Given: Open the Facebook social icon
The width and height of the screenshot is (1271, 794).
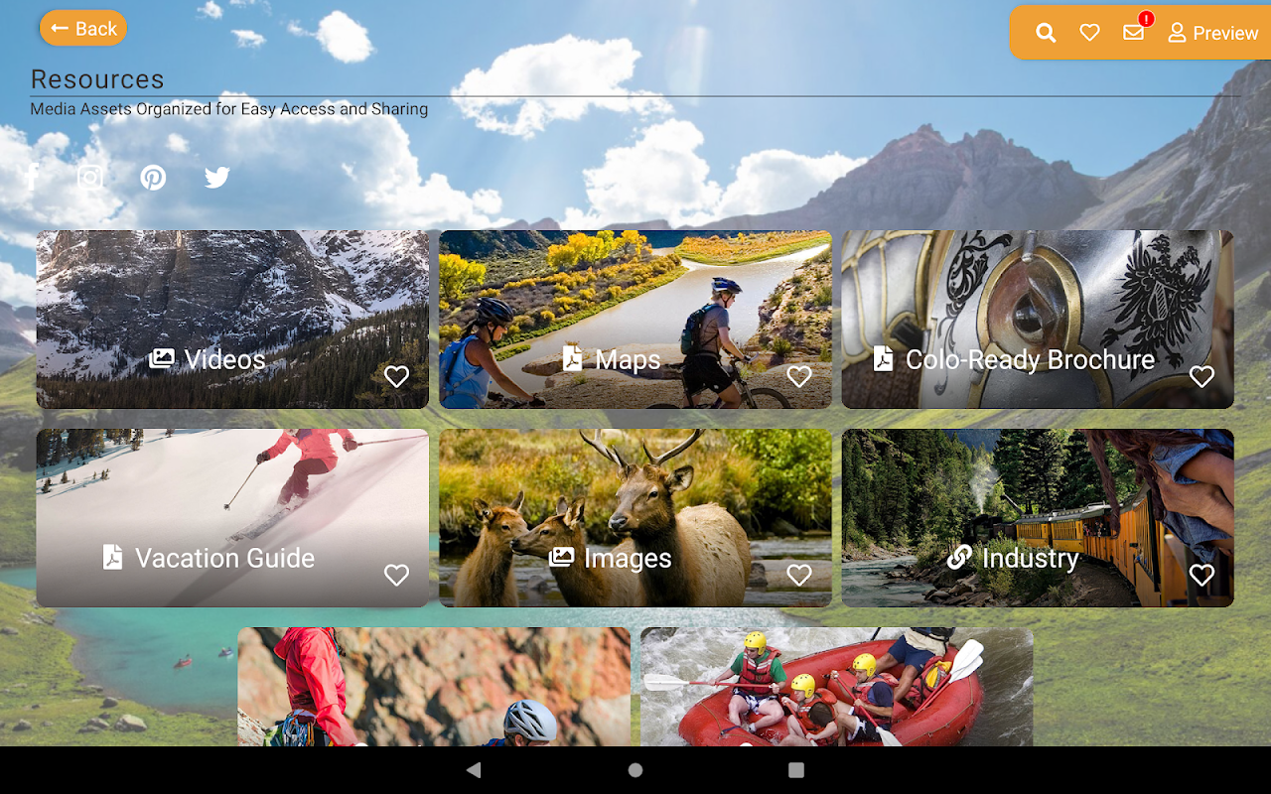Looking at the screenshot, I should coord(32,178).
